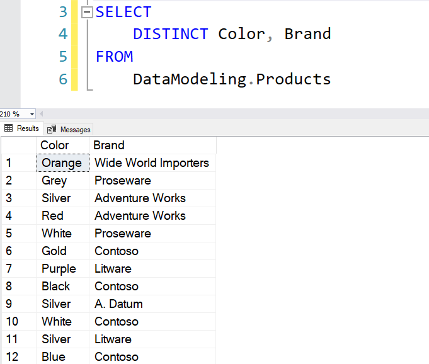Image resolution: width=429 pixels, height=364 pixels.
Task: Click the Messages tab icon
Action: click(x=52, y=129)
